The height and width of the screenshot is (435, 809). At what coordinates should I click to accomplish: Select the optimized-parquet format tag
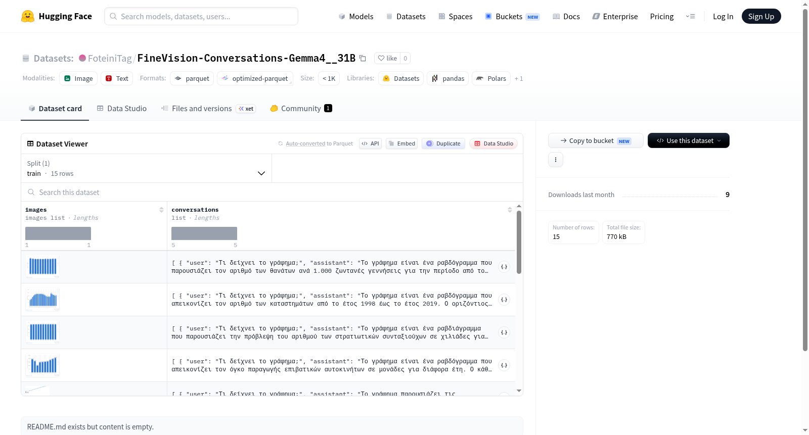(x=255, y=78)
